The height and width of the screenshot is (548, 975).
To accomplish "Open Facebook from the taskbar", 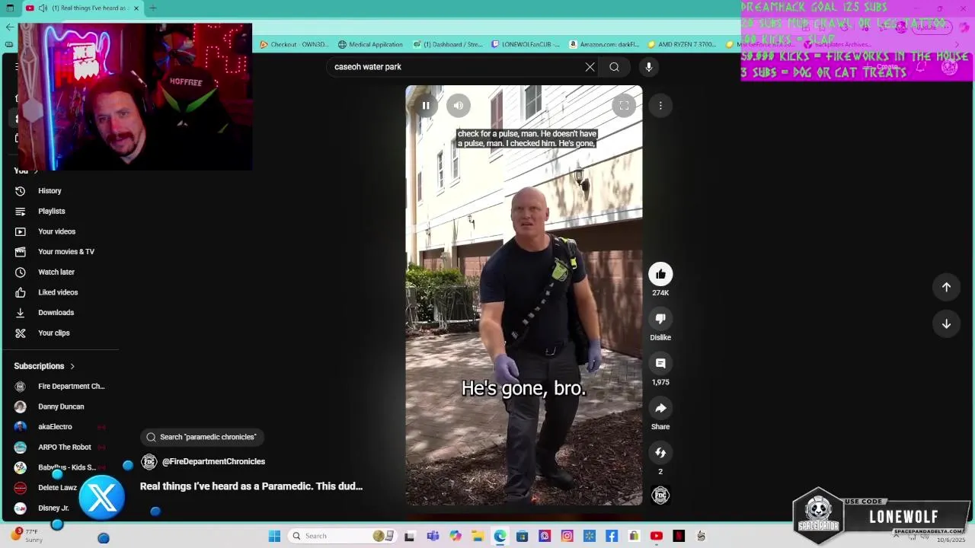I will [x=612, y=536].
